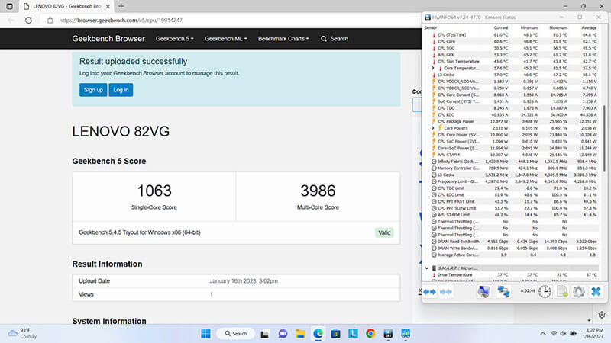
Task: Click the browser address bar URL
Action: pyautogui.click(x=121, y=21)
